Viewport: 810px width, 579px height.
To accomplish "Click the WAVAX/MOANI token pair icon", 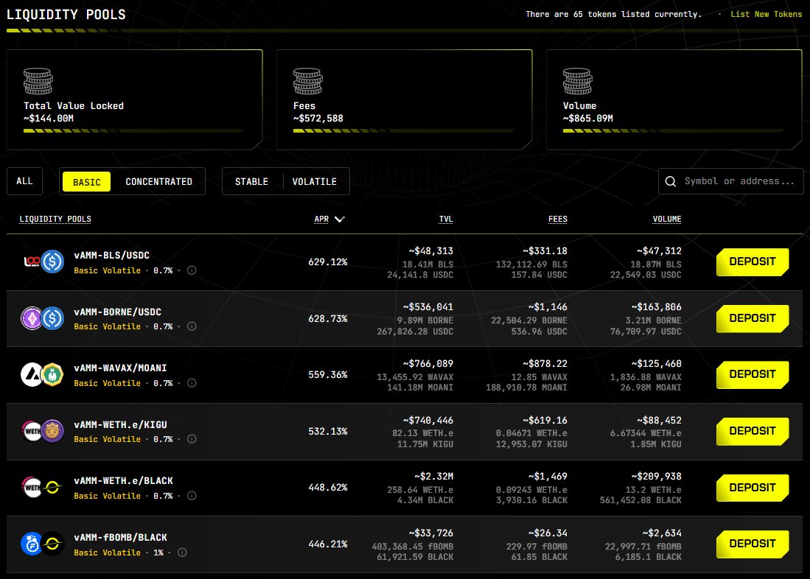I will tap(43, 374).
